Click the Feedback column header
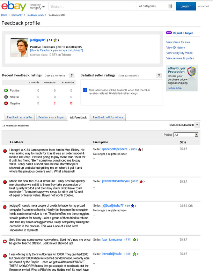The height and width of the screenshot is (271, 213). point(16,142)
